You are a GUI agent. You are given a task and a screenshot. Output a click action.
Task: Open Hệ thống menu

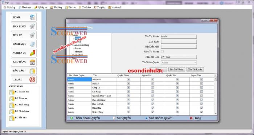coord(9,7)
